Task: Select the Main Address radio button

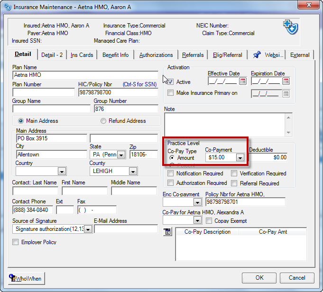Action: pos(20,121)
